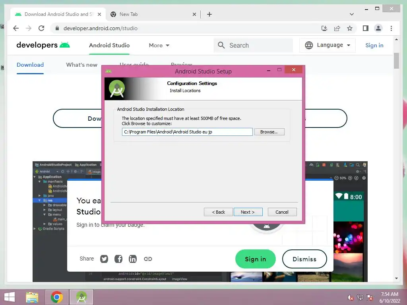This screenshot has height=305, width=407.
Task: Click the site lock padlock icon
Action: (57, 28)
